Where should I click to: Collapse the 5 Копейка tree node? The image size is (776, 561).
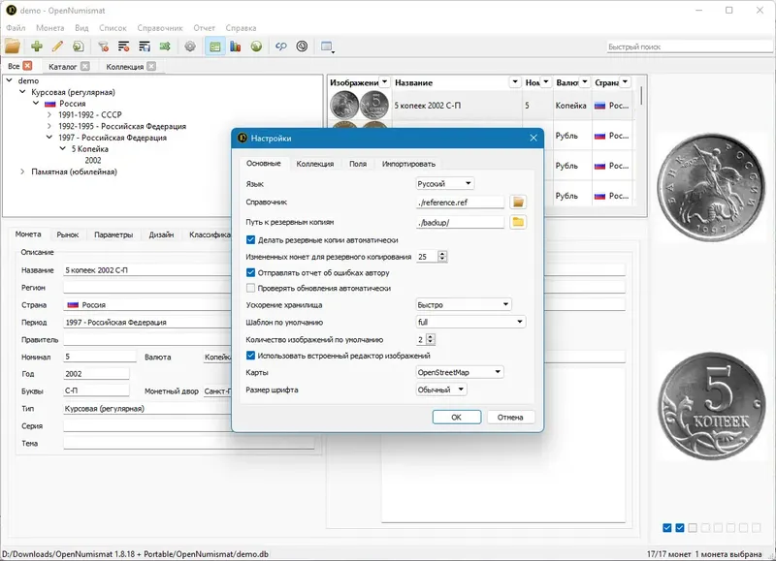[62, 149]
